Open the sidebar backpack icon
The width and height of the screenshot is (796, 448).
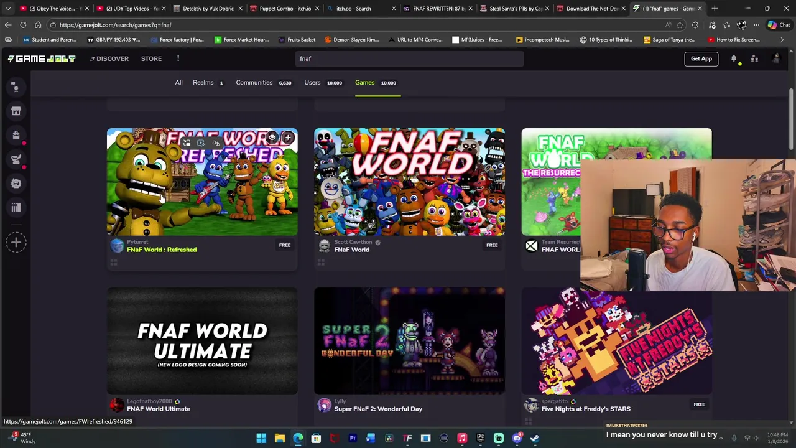(16, 135)
